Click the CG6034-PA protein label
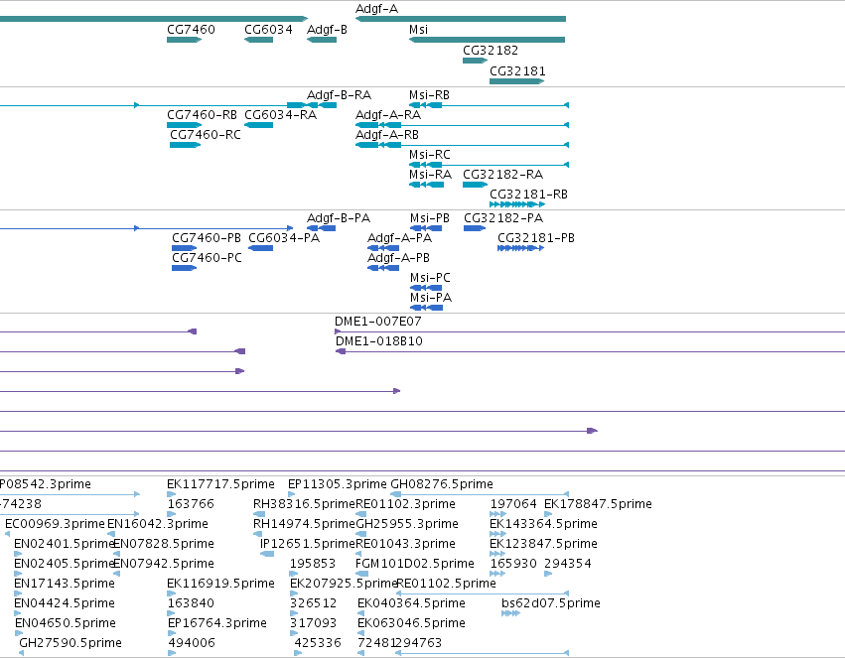The image size is (845, 658). [284, 238]
